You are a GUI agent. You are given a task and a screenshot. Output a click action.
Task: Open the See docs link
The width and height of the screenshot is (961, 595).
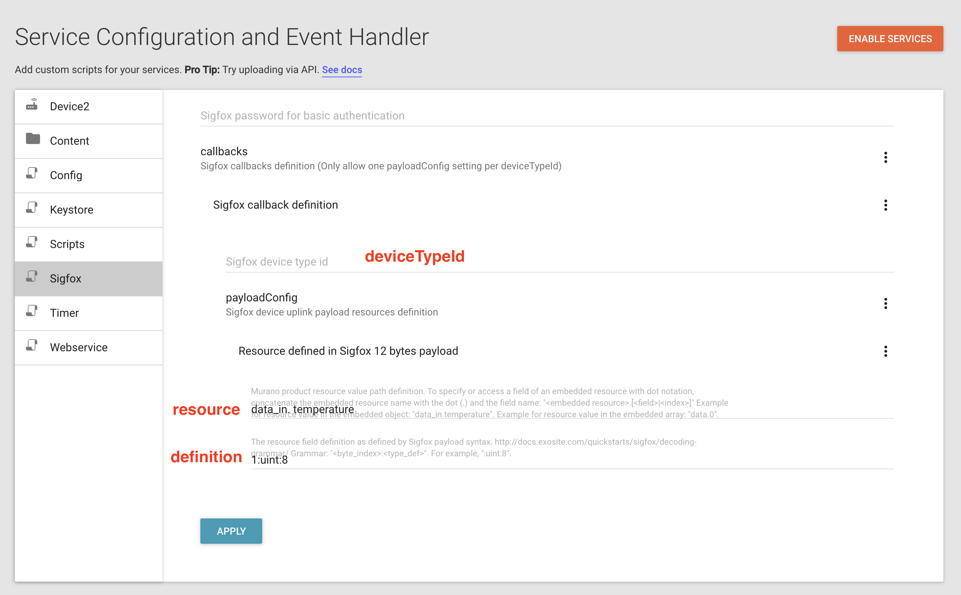pos(342,70)
